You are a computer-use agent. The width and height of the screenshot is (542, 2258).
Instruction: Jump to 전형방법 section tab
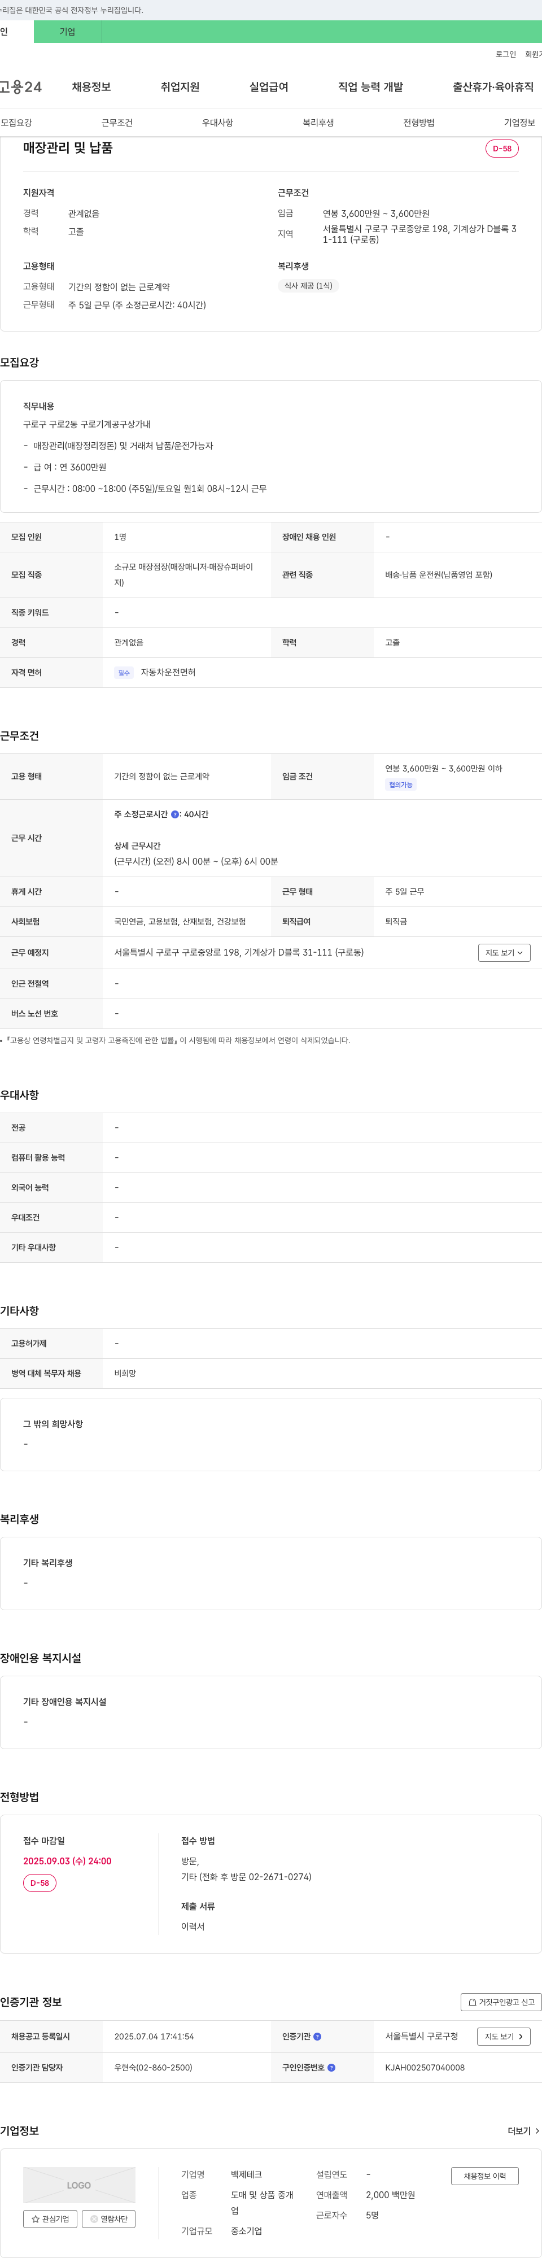(418, 123)
